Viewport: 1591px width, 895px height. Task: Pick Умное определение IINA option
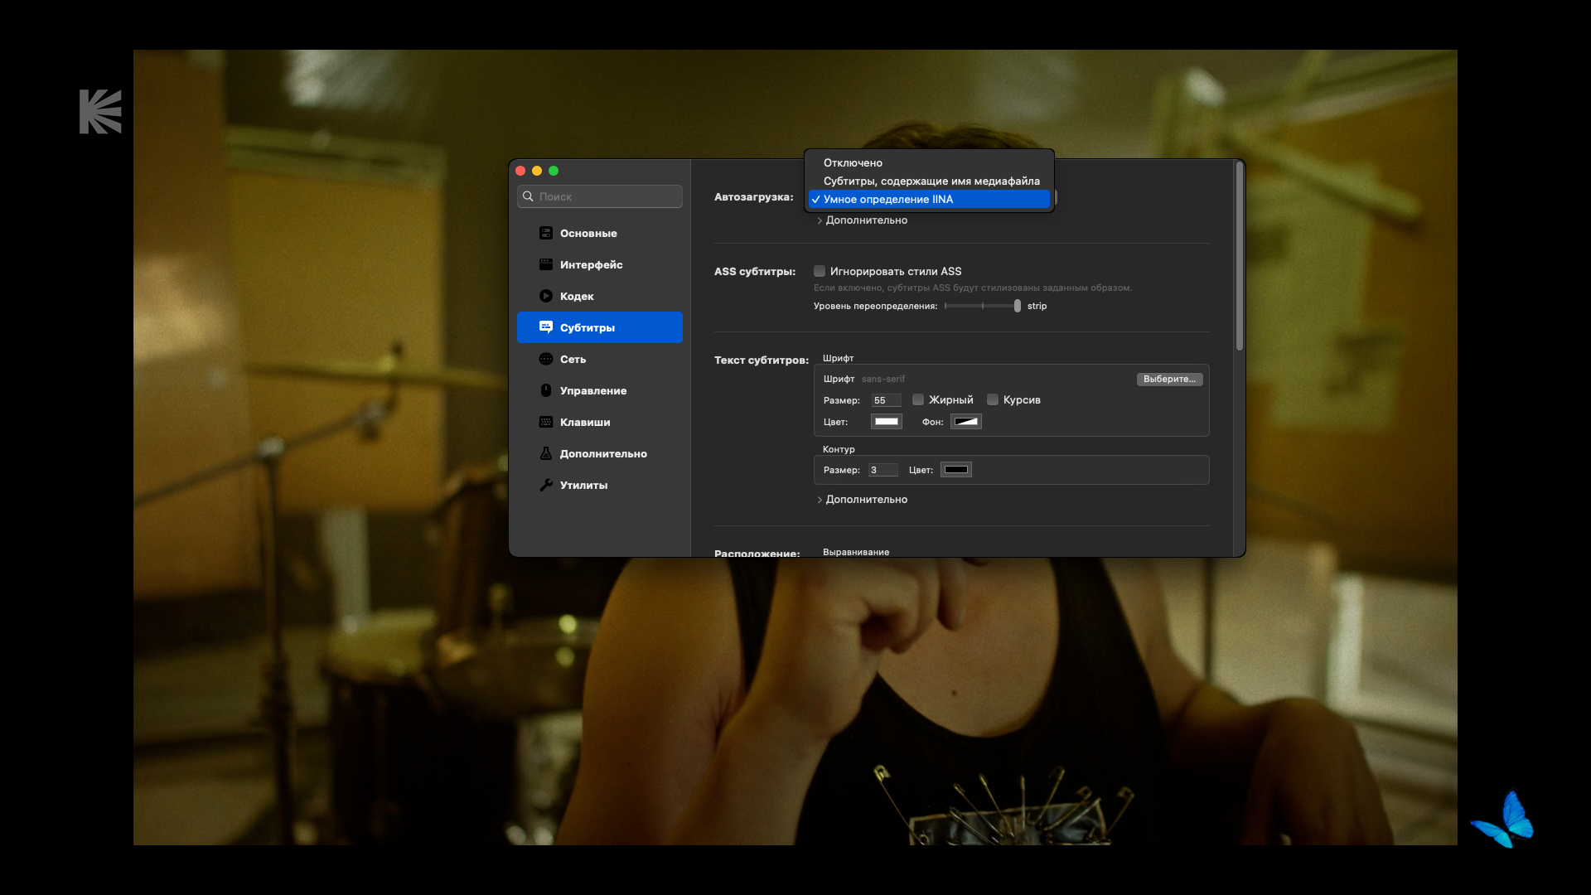(887, 199)
